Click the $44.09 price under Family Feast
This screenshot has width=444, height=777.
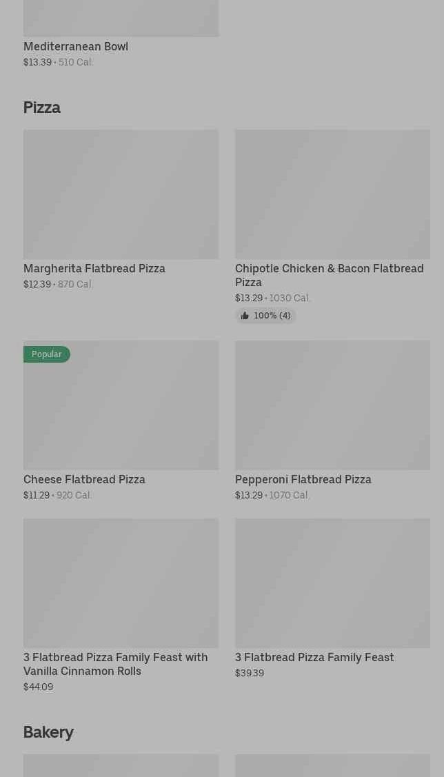pos(38,687)
